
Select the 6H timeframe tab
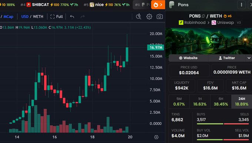pyautogui.click(x=221, y=102)
